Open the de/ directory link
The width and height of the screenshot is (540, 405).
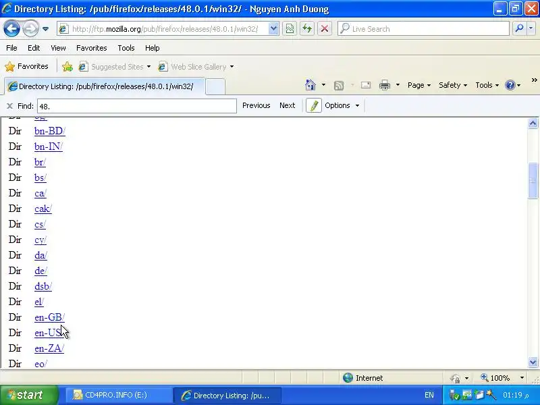pyautogui.click(x=40, y=271)
